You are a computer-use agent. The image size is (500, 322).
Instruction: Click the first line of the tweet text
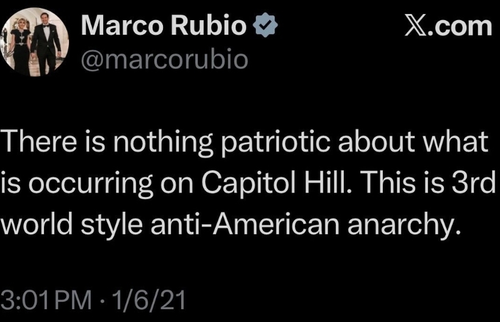244,144
